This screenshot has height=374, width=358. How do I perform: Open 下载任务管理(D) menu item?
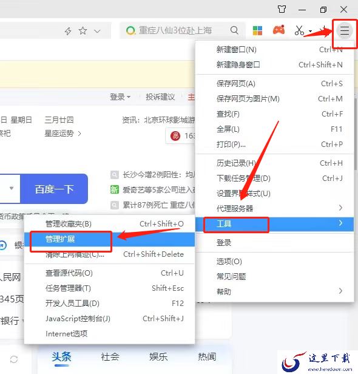(275, 178)
